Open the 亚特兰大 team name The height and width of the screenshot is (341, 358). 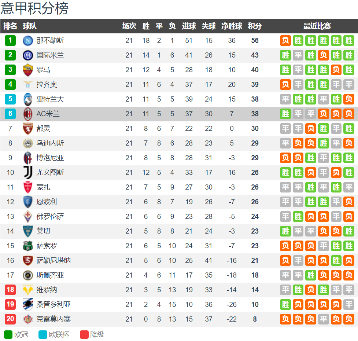pos(50,99)
